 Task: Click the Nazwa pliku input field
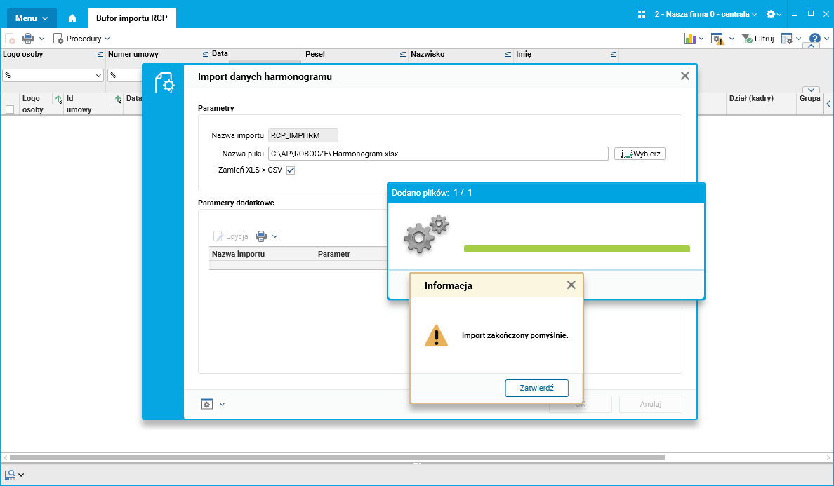pyautogui.click(x=438, y=154)
